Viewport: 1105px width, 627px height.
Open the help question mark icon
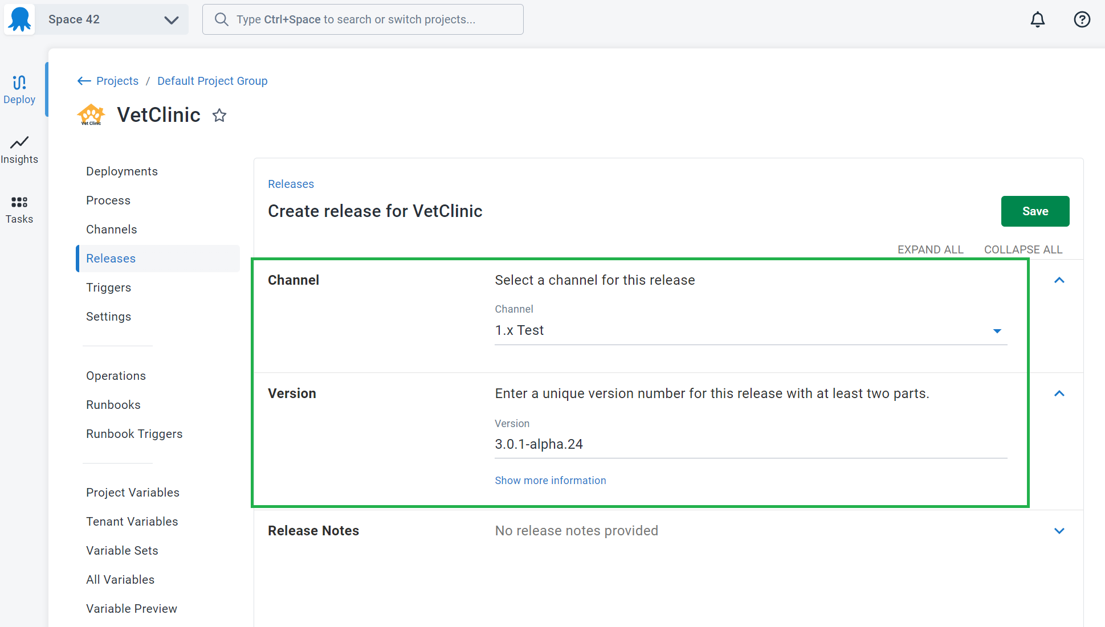coord(1082,19)
